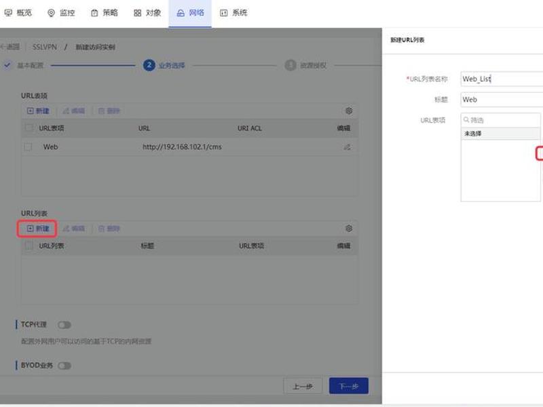Click the 筛选 filter search box
The image size is (543, 407).
click(500, 120)
